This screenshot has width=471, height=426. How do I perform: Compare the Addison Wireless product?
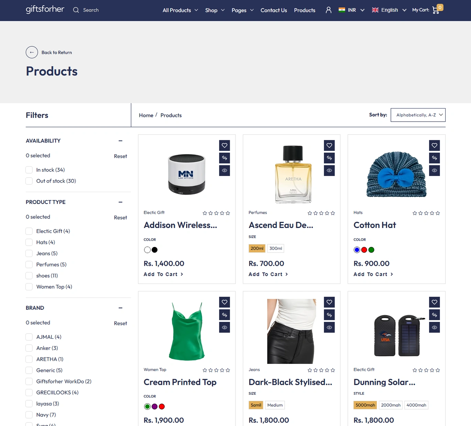tap(224, 158)
